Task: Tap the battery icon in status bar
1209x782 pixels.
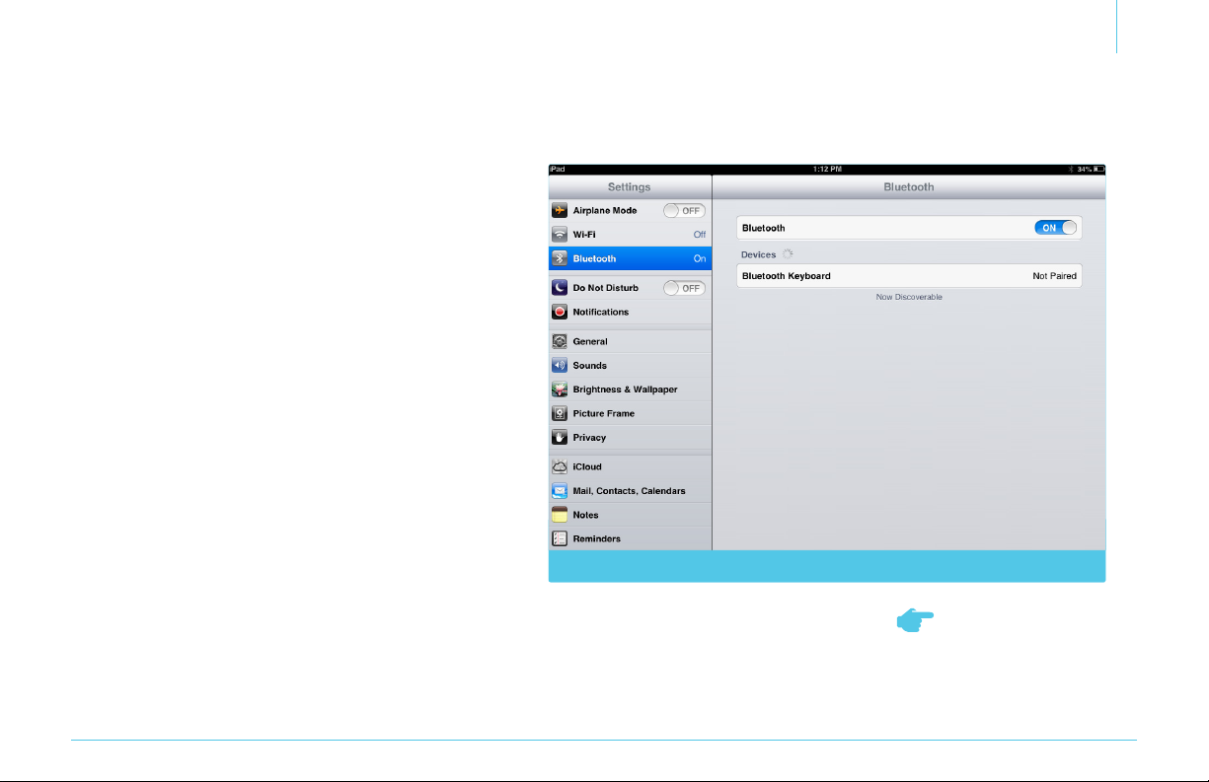Action: (1098, 170)
